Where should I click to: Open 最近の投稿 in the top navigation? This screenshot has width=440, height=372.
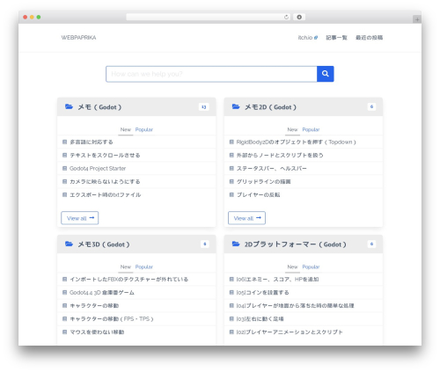[x=369, y=38]
